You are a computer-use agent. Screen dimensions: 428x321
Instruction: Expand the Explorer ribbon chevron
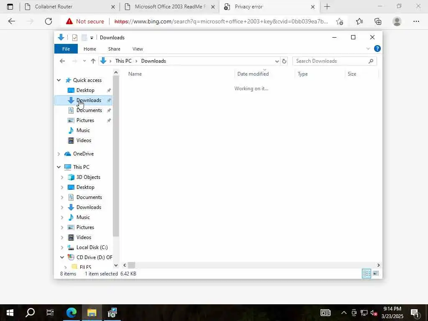[368, 48]
